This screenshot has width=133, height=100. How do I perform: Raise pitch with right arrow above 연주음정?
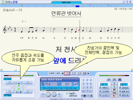click(28, 92)
